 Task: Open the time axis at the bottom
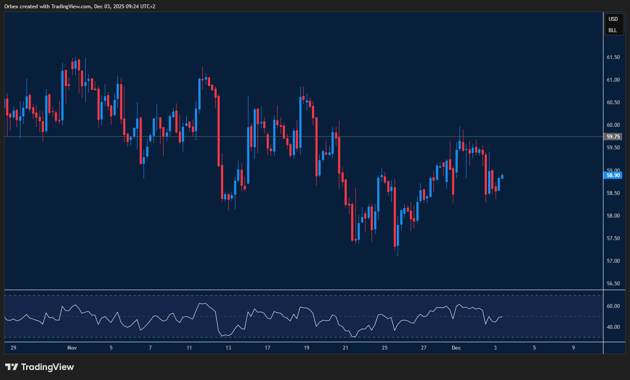(305, 348)
